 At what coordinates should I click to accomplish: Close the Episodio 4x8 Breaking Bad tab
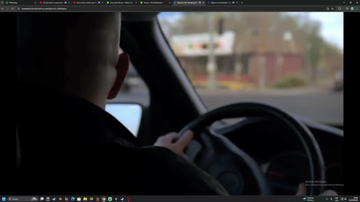(x=203, y=3)
